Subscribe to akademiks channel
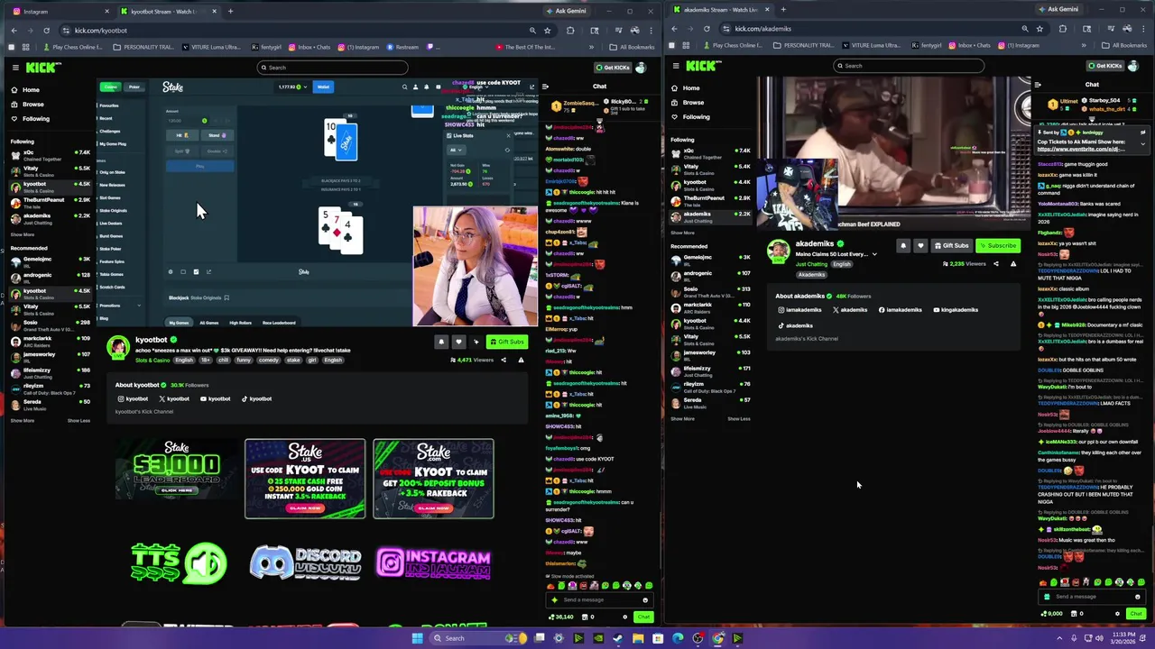Viewport: 1155px width, 649px height. pyautogui.click(x=998, y=245)
